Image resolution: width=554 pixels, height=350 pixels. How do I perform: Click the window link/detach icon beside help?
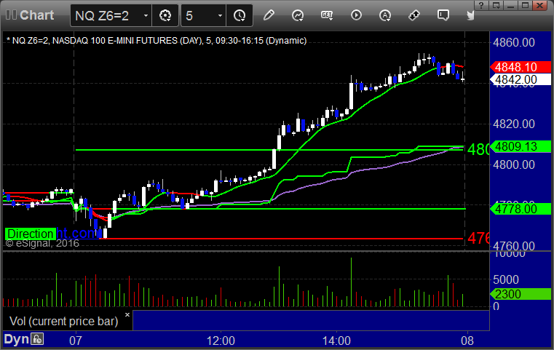(x=496, y=5)
